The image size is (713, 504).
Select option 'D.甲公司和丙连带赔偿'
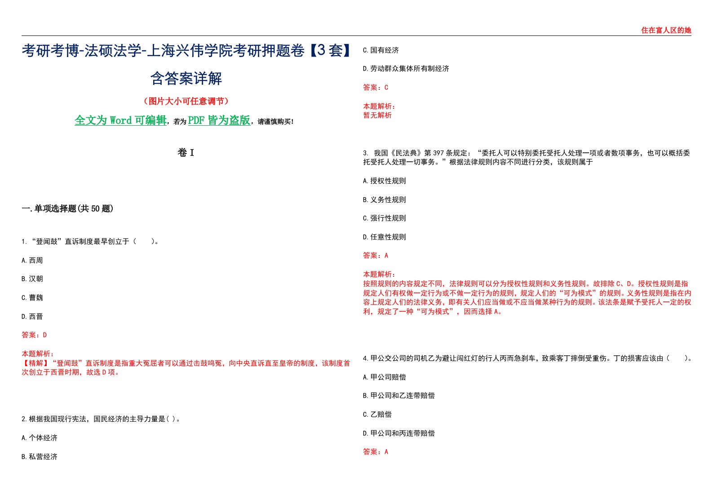pyautogui.click(x=399, y=433)
